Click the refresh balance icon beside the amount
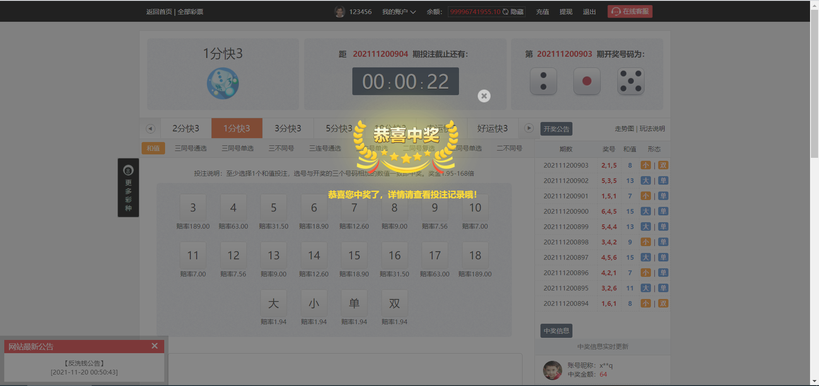This screenshot has width=819, height=386. pos(505,12)
